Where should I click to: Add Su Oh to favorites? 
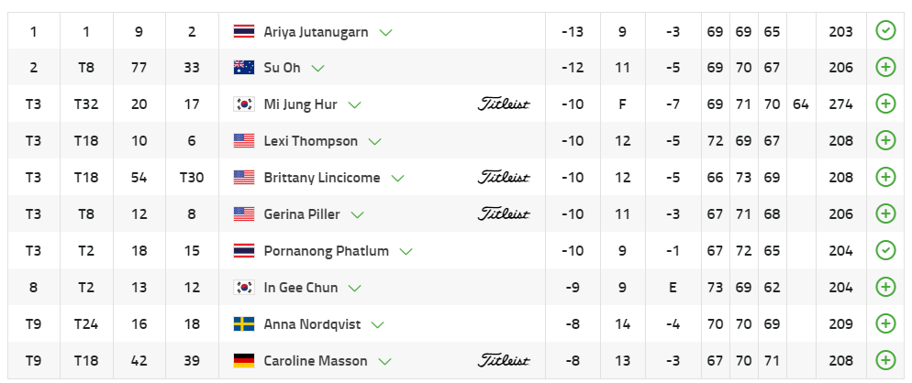pyautogui.click(x=885, y=68)
